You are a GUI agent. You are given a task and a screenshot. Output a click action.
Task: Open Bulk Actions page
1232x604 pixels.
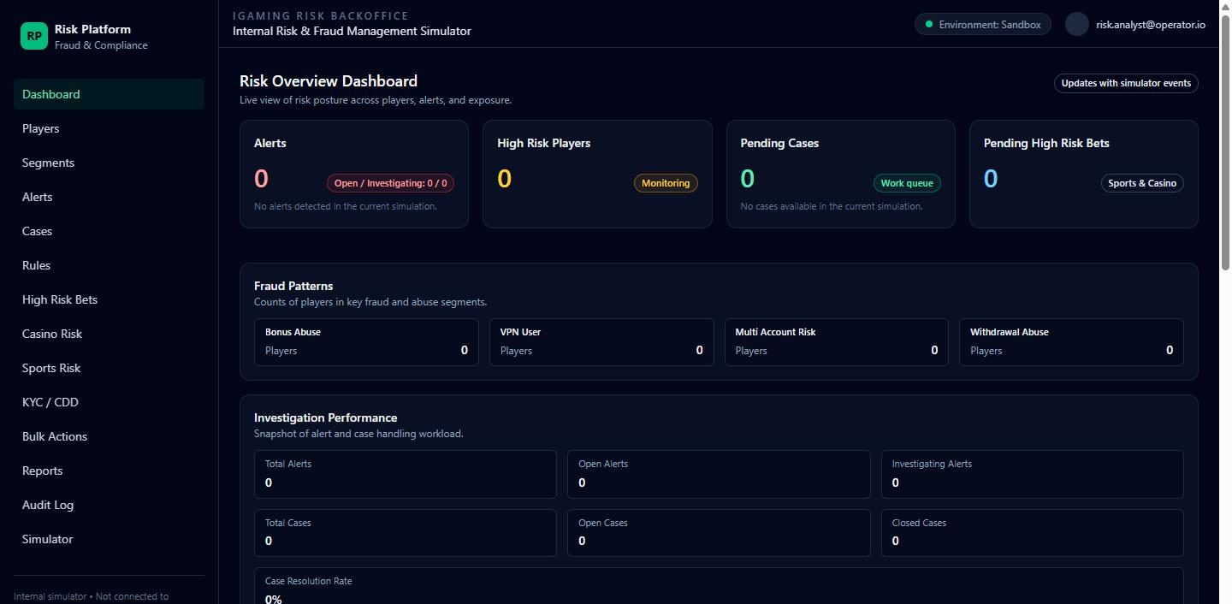[x=109, y=436]
